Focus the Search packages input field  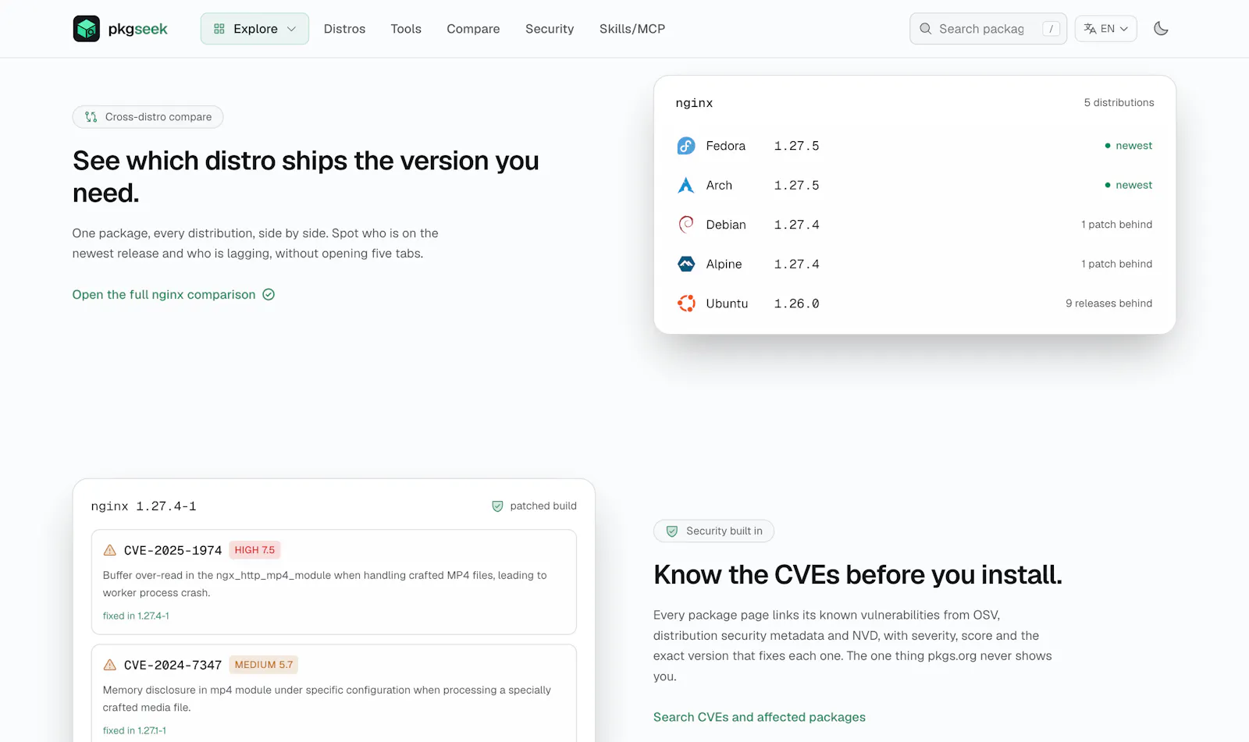(987, 29)
